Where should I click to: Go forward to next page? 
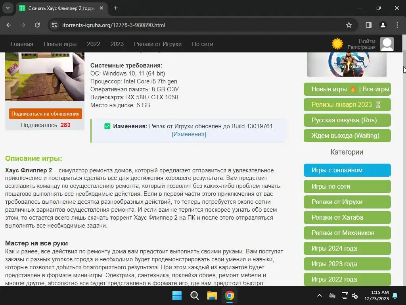pyautogui.click(x=23, y=25)
